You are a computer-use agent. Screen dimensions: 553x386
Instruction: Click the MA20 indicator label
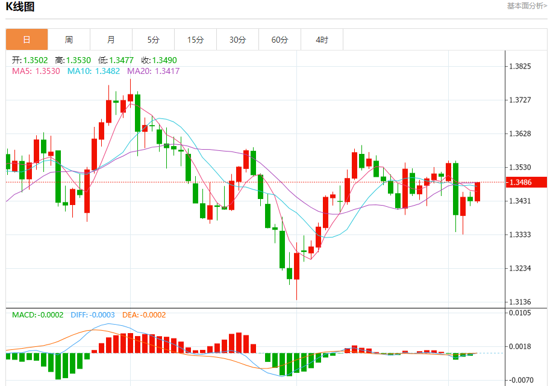152,71
